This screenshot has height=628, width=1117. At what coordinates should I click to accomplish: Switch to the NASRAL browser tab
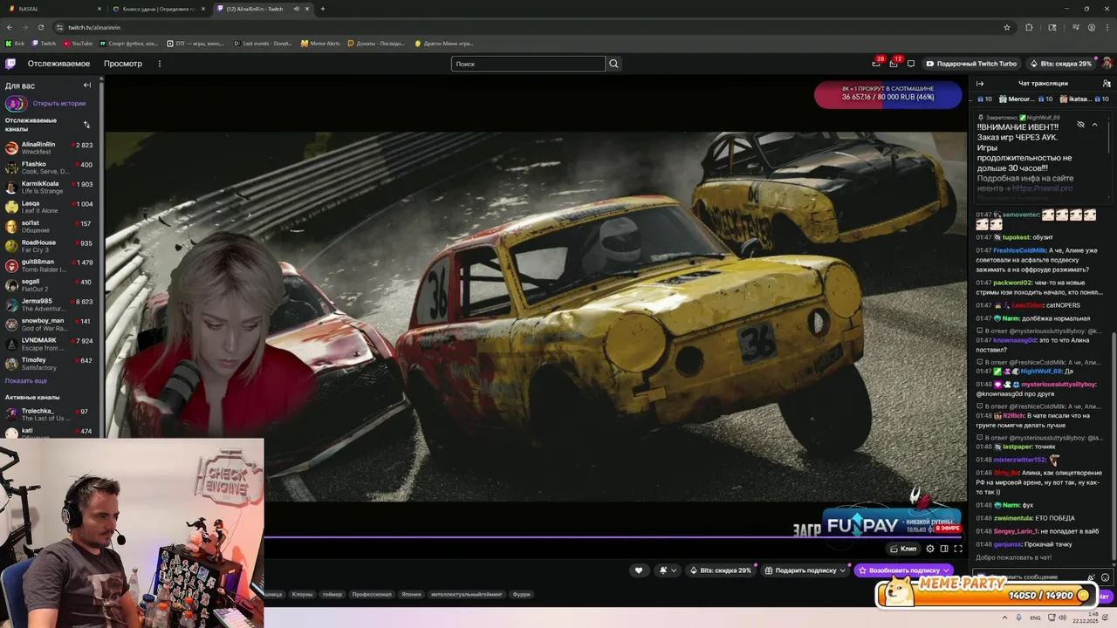[54, 9]
